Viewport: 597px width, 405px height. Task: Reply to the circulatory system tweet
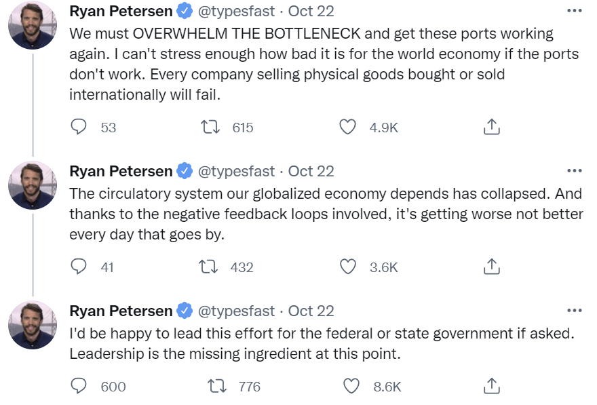pyautogui.click(x=79, y=267)
